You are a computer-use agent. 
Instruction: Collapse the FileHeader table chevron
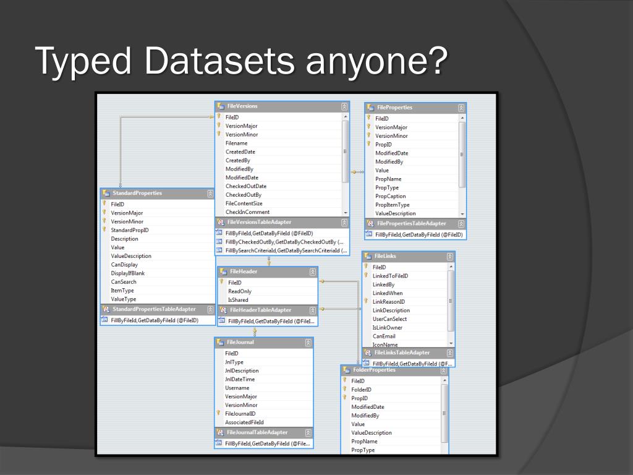312,272
